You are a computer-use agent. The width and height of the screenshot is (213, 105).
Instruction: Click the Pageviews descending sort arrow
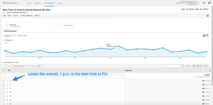210,70
